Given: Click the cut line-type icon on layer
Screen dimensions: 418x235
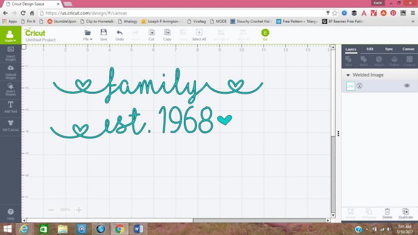Looking at the screenshot, I should pos(359,86).
